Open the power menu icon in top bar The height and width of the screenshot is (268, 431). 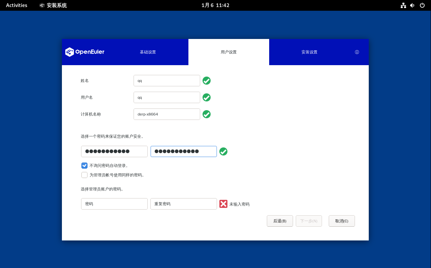[x=422, y=5]
